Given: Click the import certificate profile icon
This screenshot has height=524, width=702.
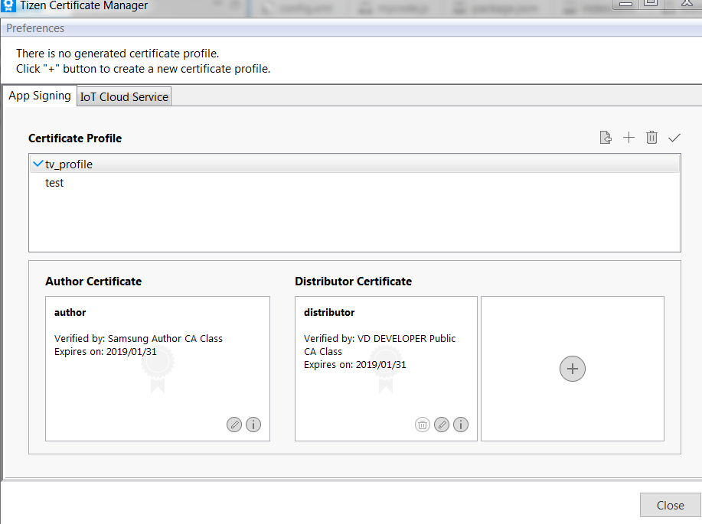Looking at the screenshot, I should [x=606, y=138].
